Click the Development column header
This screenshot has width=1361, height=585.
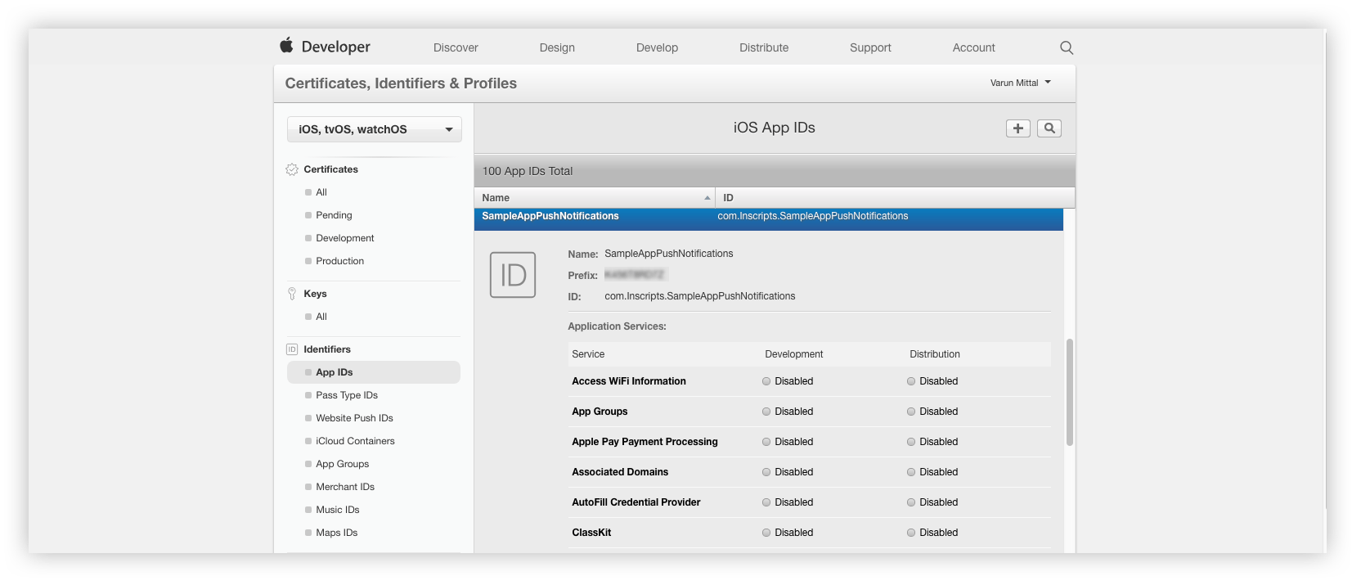click(x=793, y=354)
